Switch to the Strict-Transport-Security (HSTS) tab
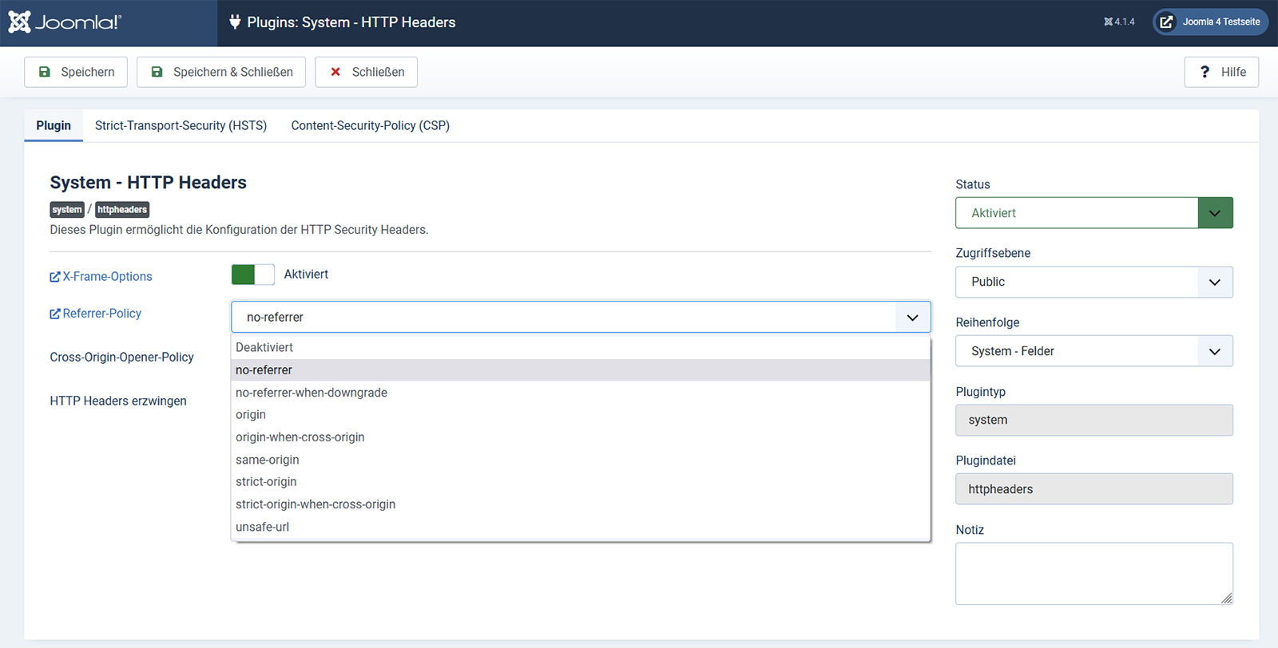The width and height of the screenshot is (1278, 648). 181,126
